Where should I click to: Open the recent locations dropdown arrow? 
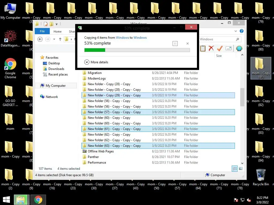(x=54, y=39)
